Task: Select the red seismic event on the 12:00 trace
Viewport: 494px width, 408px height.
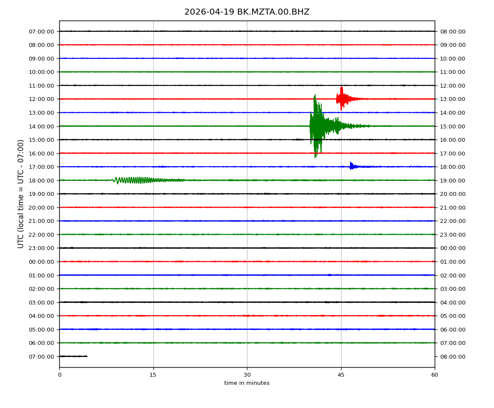Action: [342, 99]
